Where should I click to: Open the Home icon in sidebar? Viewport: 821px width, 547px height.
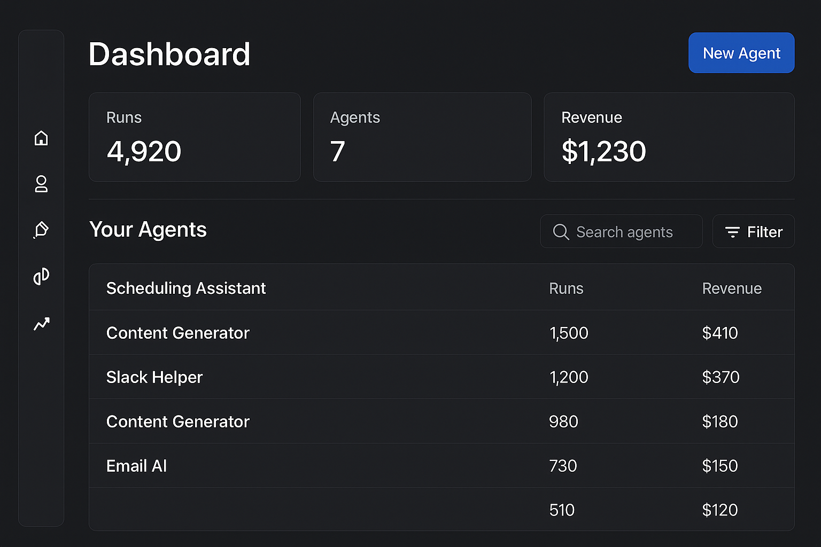[41, 138]
